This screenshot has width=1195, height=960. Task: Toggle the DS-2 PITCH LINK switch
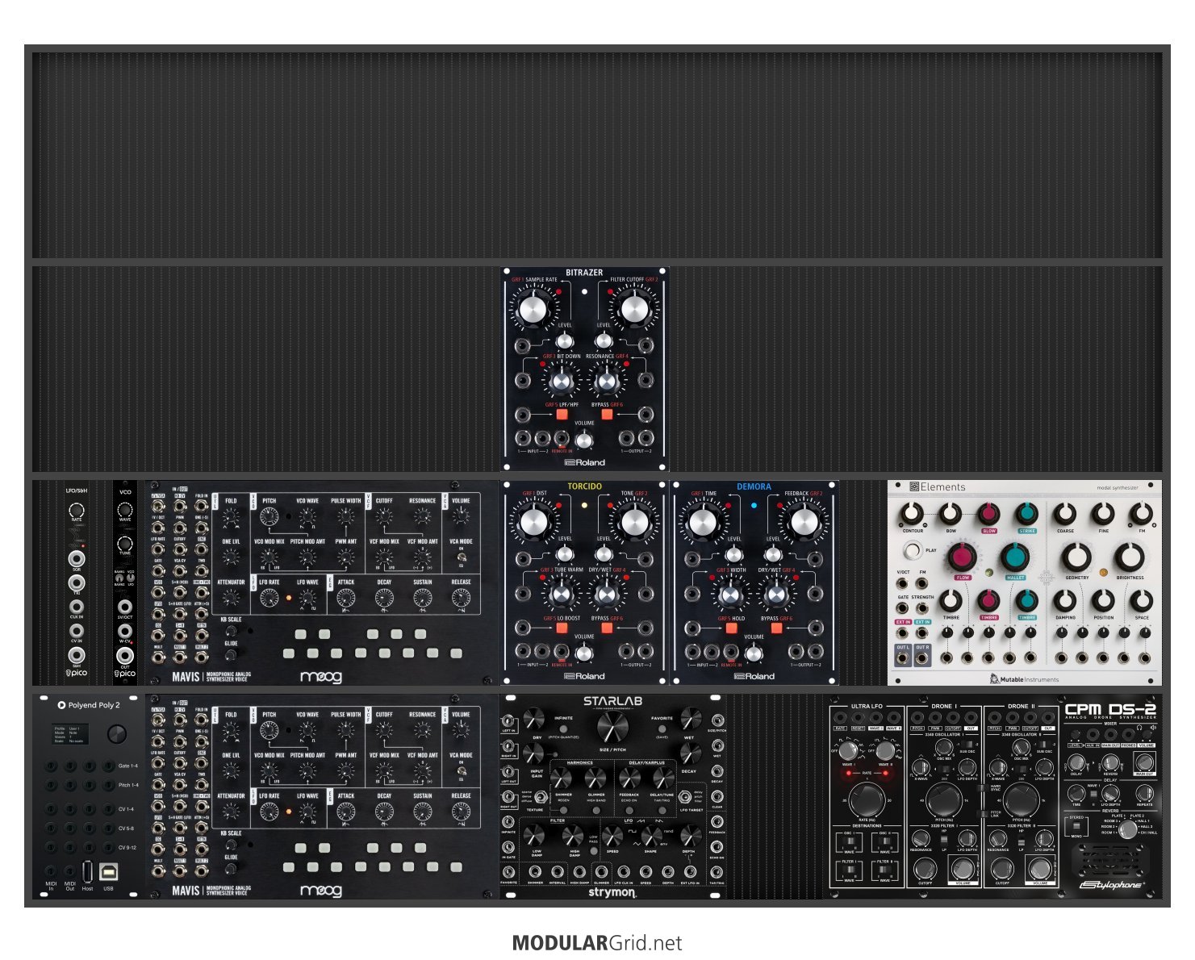[984, 813]
